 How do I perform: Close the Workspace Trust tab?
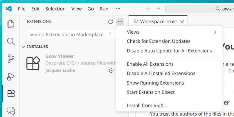coord(182,22)
